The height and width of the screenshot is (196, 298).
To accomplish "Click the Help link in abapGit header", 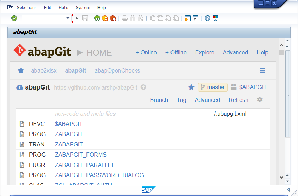I will [262, 53].
